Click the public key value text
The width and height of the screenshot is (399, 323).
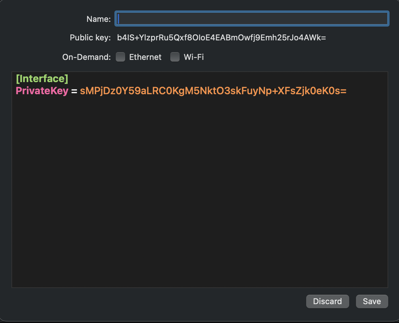click(x=221, y=38)
